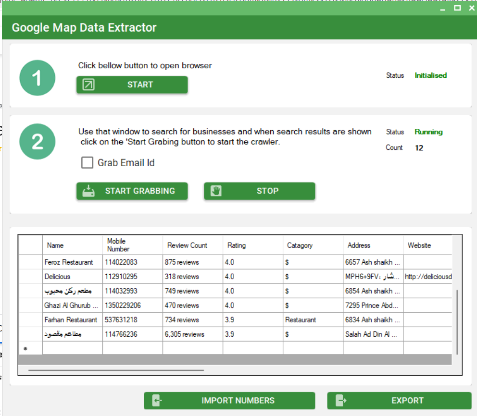
Task: Close the Google Map Data Extractor window
Action: click(472, 8)
